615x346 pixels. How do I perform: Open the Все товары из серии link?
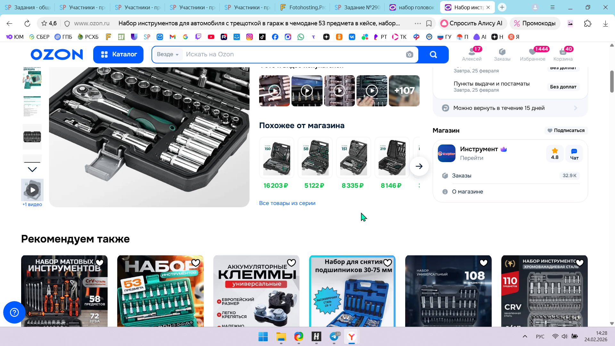pos(287,203)
